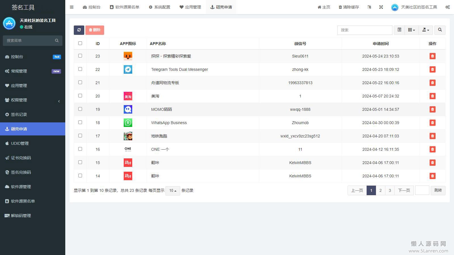Open the export data dropdown
The image size is (454, 255).
[x=426, y=30]
